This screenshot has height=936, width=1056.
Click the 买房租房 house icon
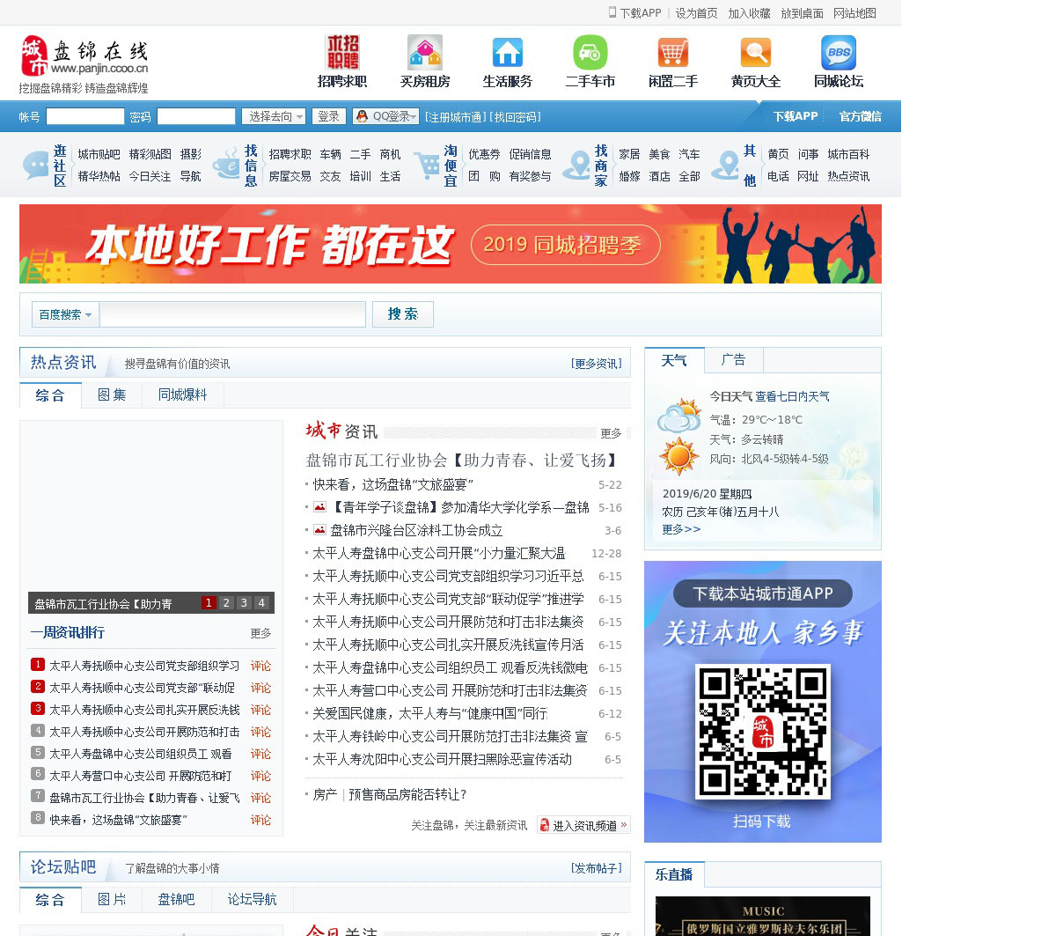425,53
